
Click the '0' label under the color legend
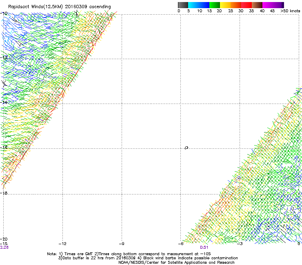[179, 11]
